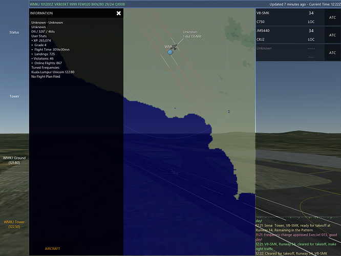Click the LOC status for V8-SMK
Image resolution: width=341 pixels, height=256 pixels.
[x=311, y=22]
